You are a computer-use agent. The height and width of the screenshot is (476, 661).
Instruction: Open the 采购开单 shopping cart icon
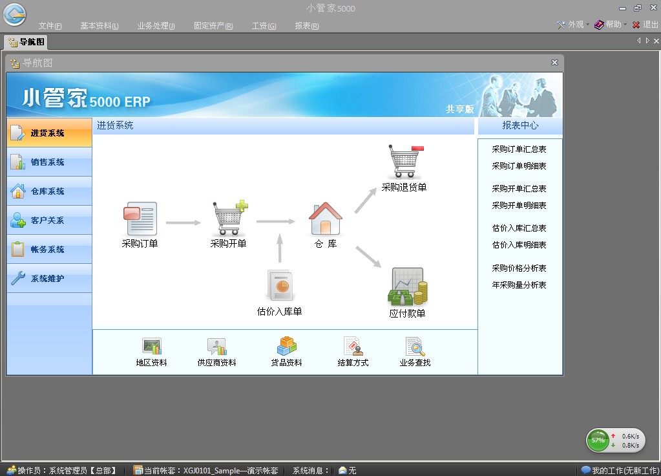230,217
